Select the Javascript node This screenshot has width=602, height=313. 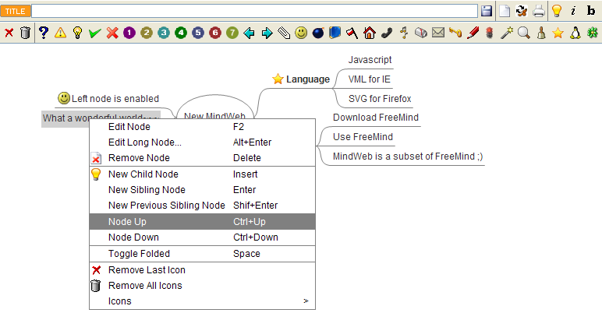point(370,60)
